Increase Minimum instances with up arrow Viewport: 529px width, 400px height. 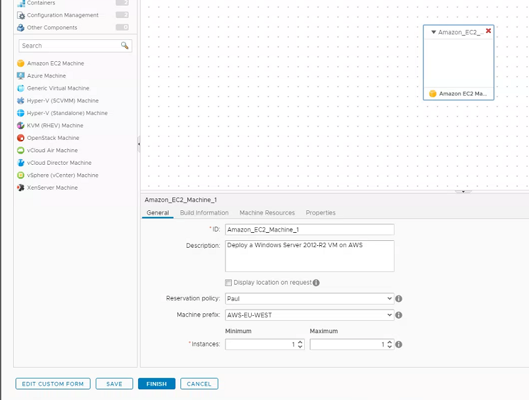(300, 342)
